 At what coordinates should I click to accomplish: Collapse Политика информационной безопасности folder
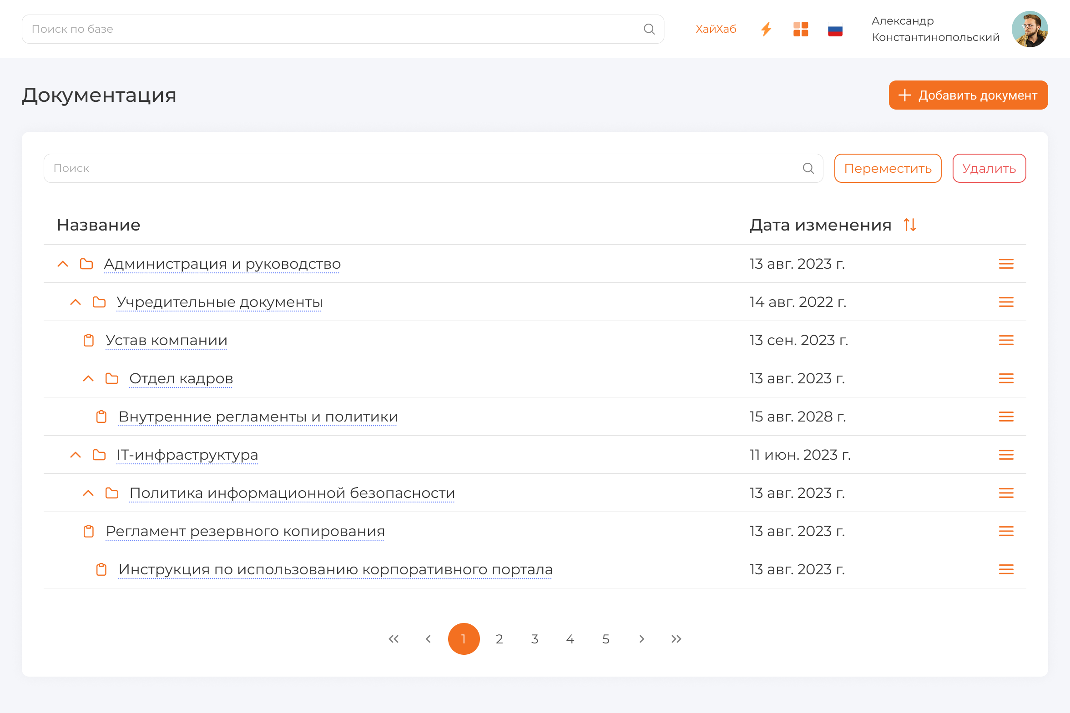coord(88,493)
